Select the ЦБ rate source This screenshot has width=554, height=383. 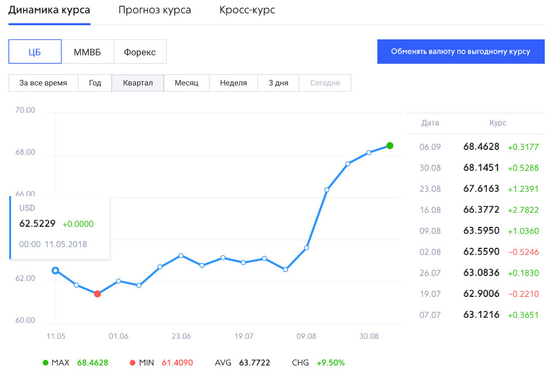pyautogui.click(x=35, y=52)
